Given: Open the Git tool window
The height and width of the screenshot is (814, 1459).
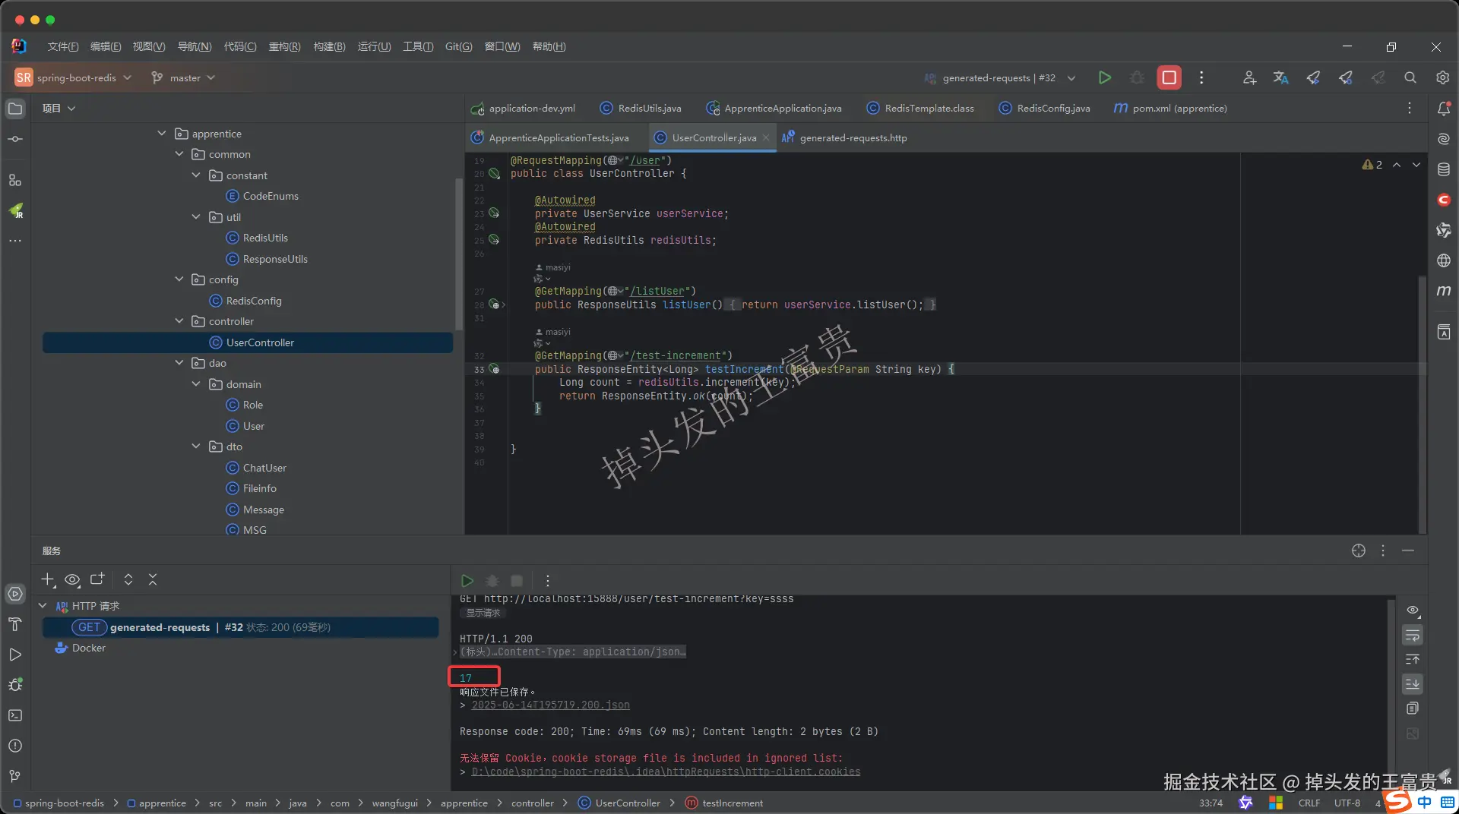Looking at the screenshot, I should (15, 776).
